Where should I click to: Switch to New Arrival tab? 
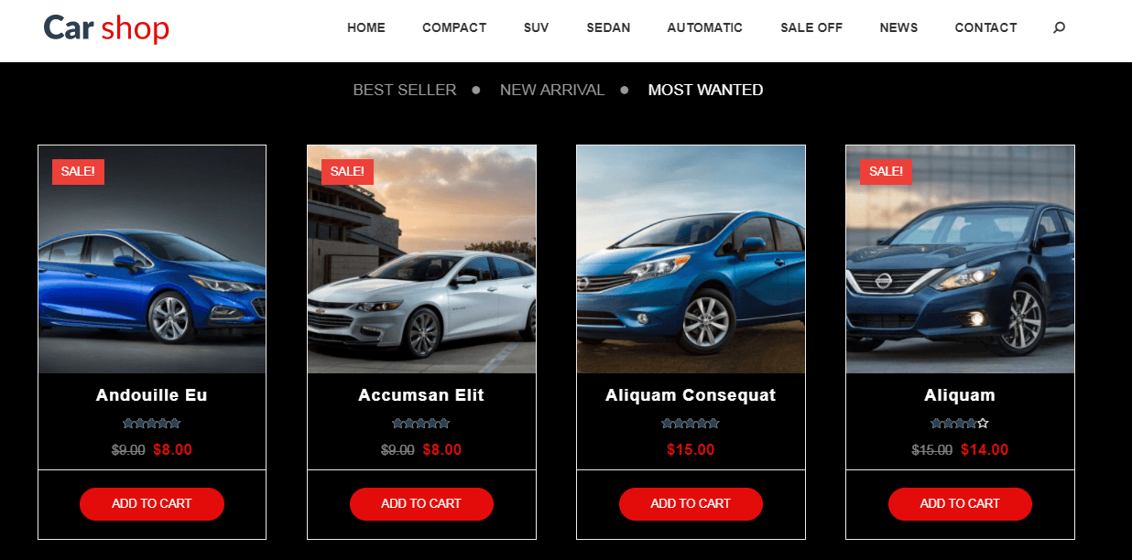pyautogui.click(x=552, y=90)
